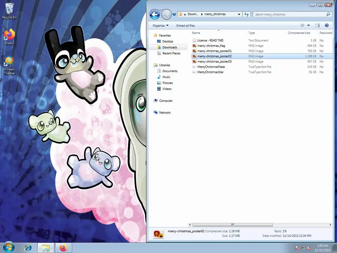Open the Pictures library

[168, 83]
